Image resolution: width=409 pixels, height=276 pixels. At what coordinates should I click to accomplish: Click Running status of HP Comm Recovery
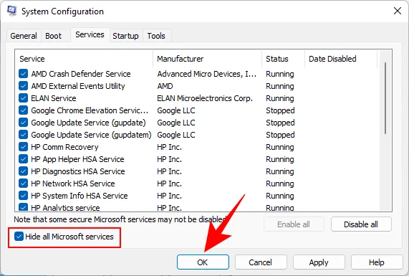280,147
